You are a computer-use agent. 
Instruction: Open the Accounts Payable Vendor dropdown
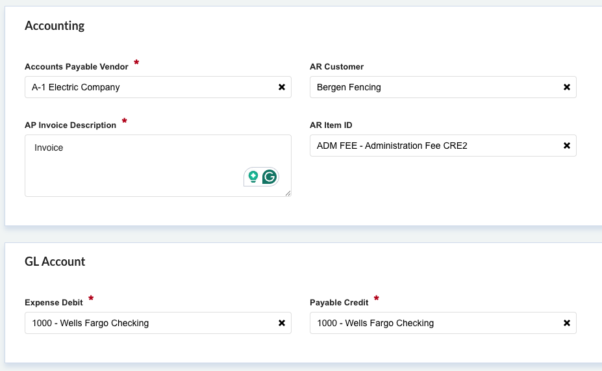coord(158,87)
